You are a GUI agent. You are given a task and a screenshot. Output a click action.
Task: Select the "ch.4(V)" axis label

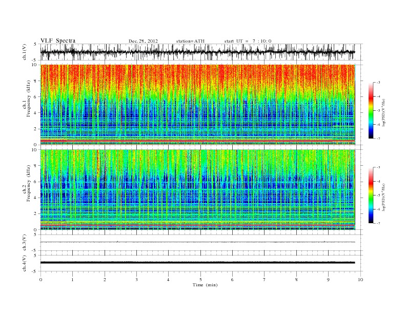click(25, 263)
